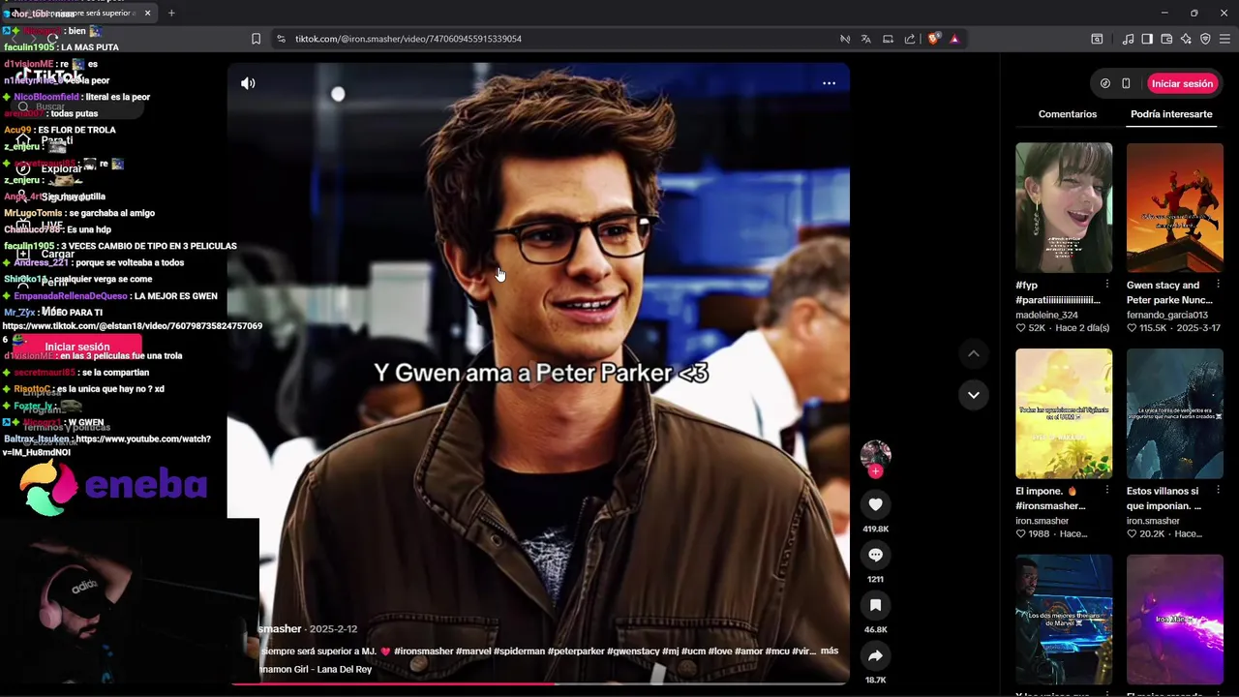Viewport: 1239px width, 697px height.
Task: Open comments via the speech bubble icon
Action: (875, 555)
